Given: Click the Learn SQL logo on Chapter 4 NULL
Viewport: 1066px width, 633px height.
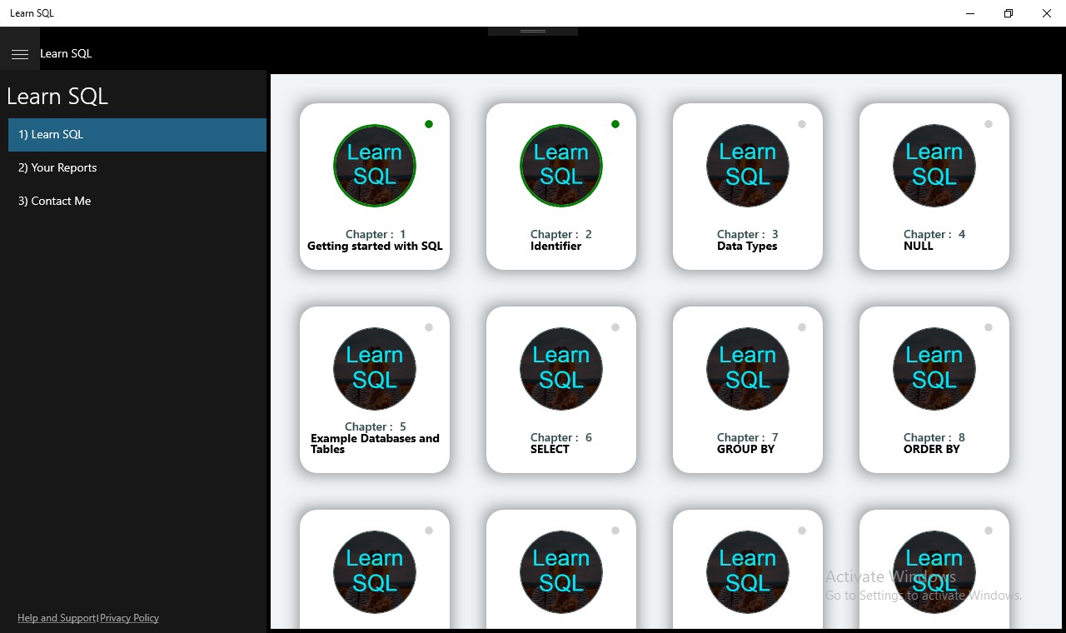Looking at the screenshot, I should click(934, 165).
